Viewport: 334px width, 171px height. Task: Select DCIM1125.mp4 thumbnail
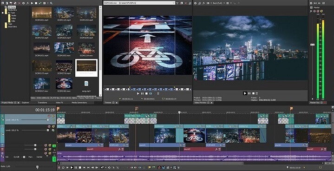click(x=64, y=13)
